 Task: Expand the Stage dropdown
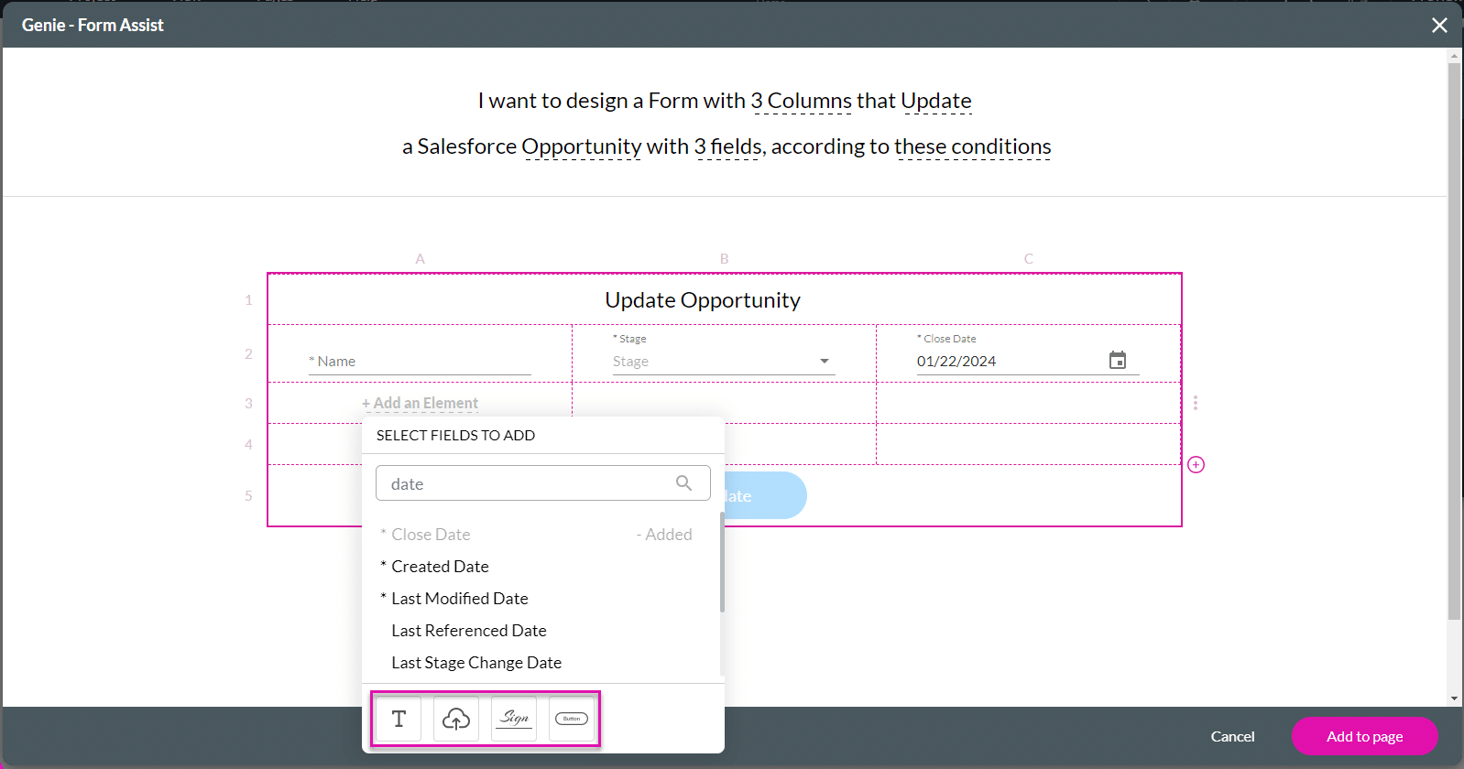(x=824, y=362)
